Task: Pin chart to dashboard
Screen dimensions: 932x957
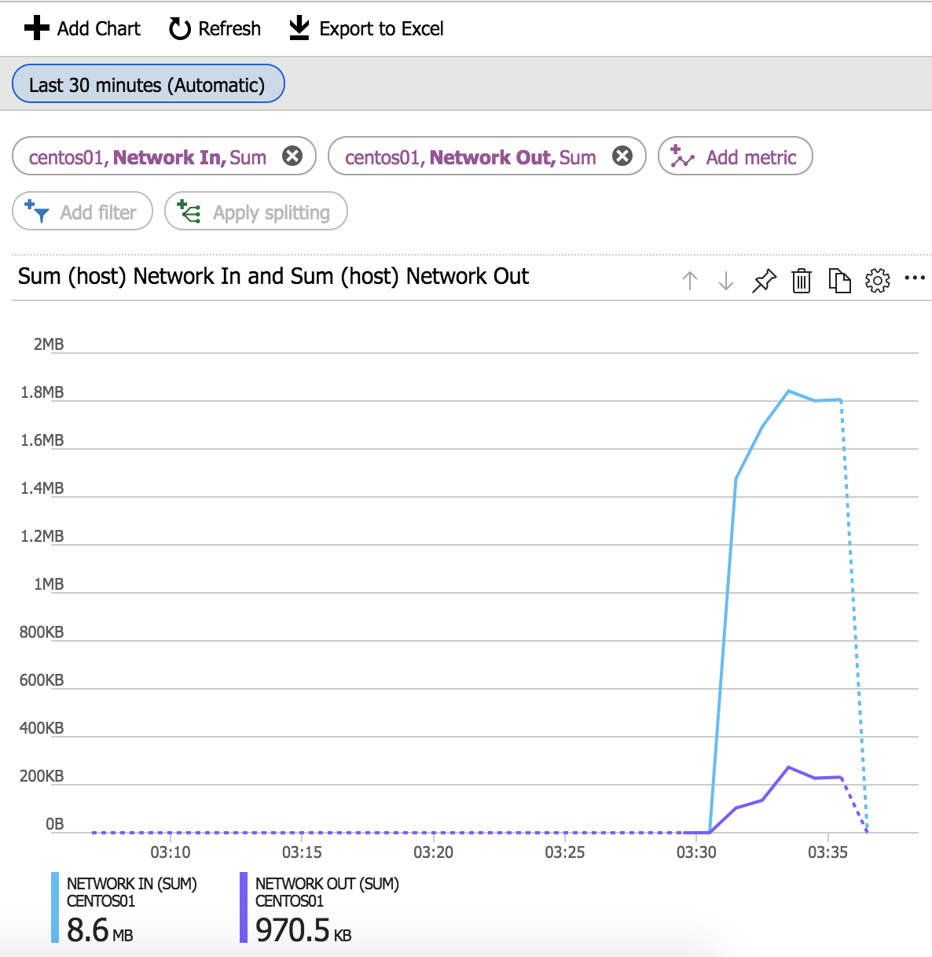Action: tap(764, 281)
